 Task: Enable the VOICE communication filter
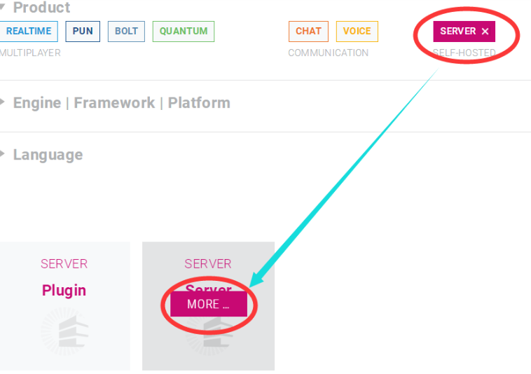357,32
